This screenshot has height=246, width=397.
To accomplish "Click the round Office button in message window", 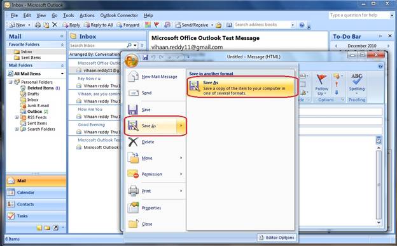I will coord(132,61).
